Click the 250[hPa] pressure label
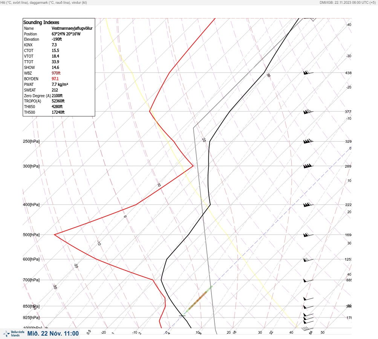 click(x=31, y=141)
